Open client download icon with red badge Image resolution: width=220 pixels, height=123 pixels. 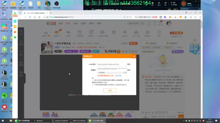tap(160, 23)
